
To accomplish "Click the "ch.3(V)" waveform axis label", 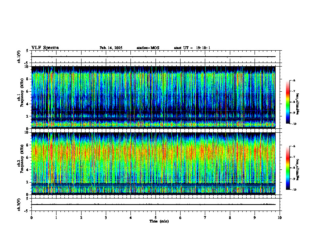I will 19,205.
